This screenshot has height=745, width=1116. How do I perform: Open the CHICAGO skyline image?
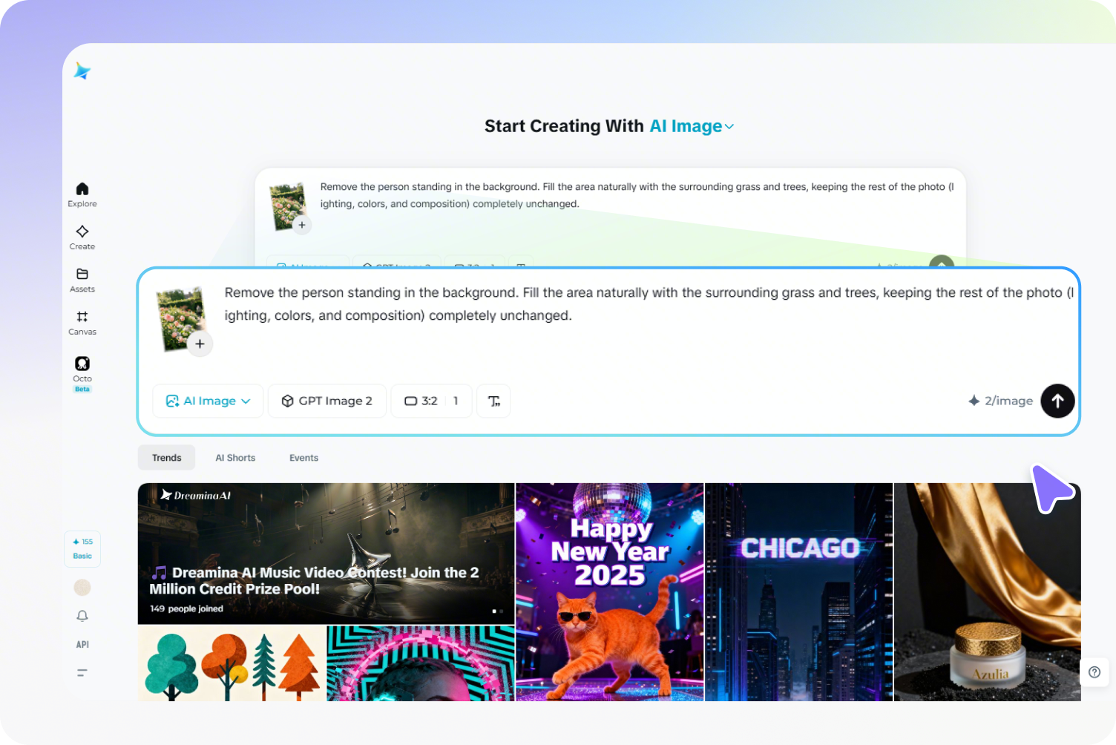(798, 592)
